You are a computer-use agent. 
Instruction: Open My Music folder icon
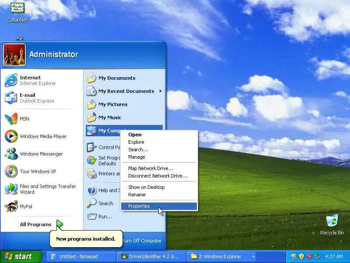(x=91, y=117)
